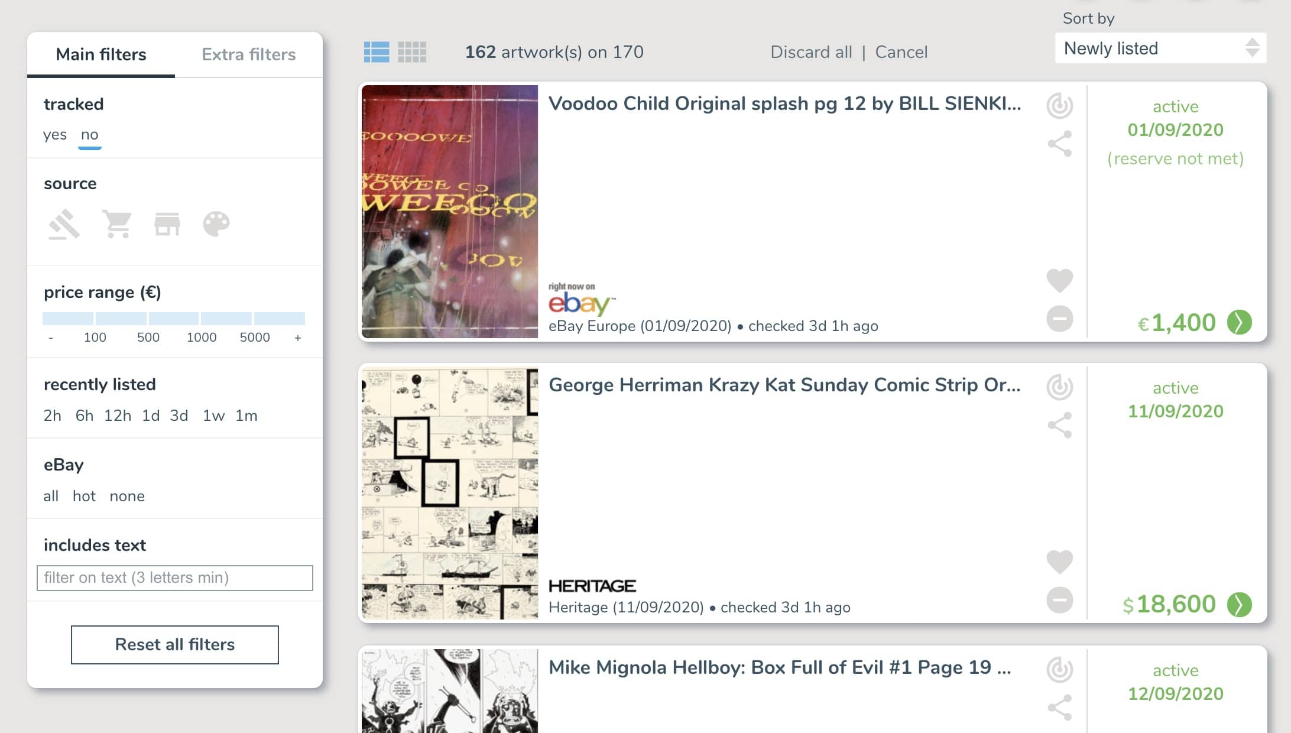Toggle tracked filter to yes

coord(55,133)
